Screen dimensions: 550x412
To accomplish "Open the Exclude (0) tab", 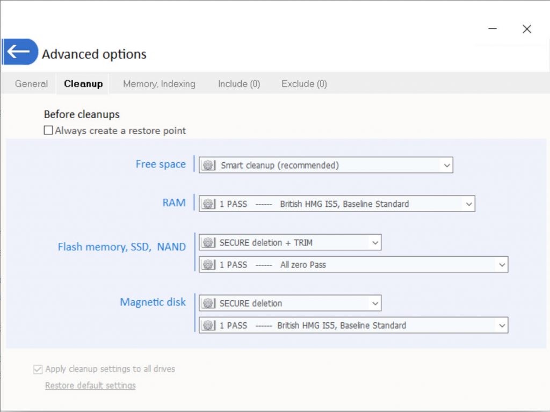I will (304, 84).
